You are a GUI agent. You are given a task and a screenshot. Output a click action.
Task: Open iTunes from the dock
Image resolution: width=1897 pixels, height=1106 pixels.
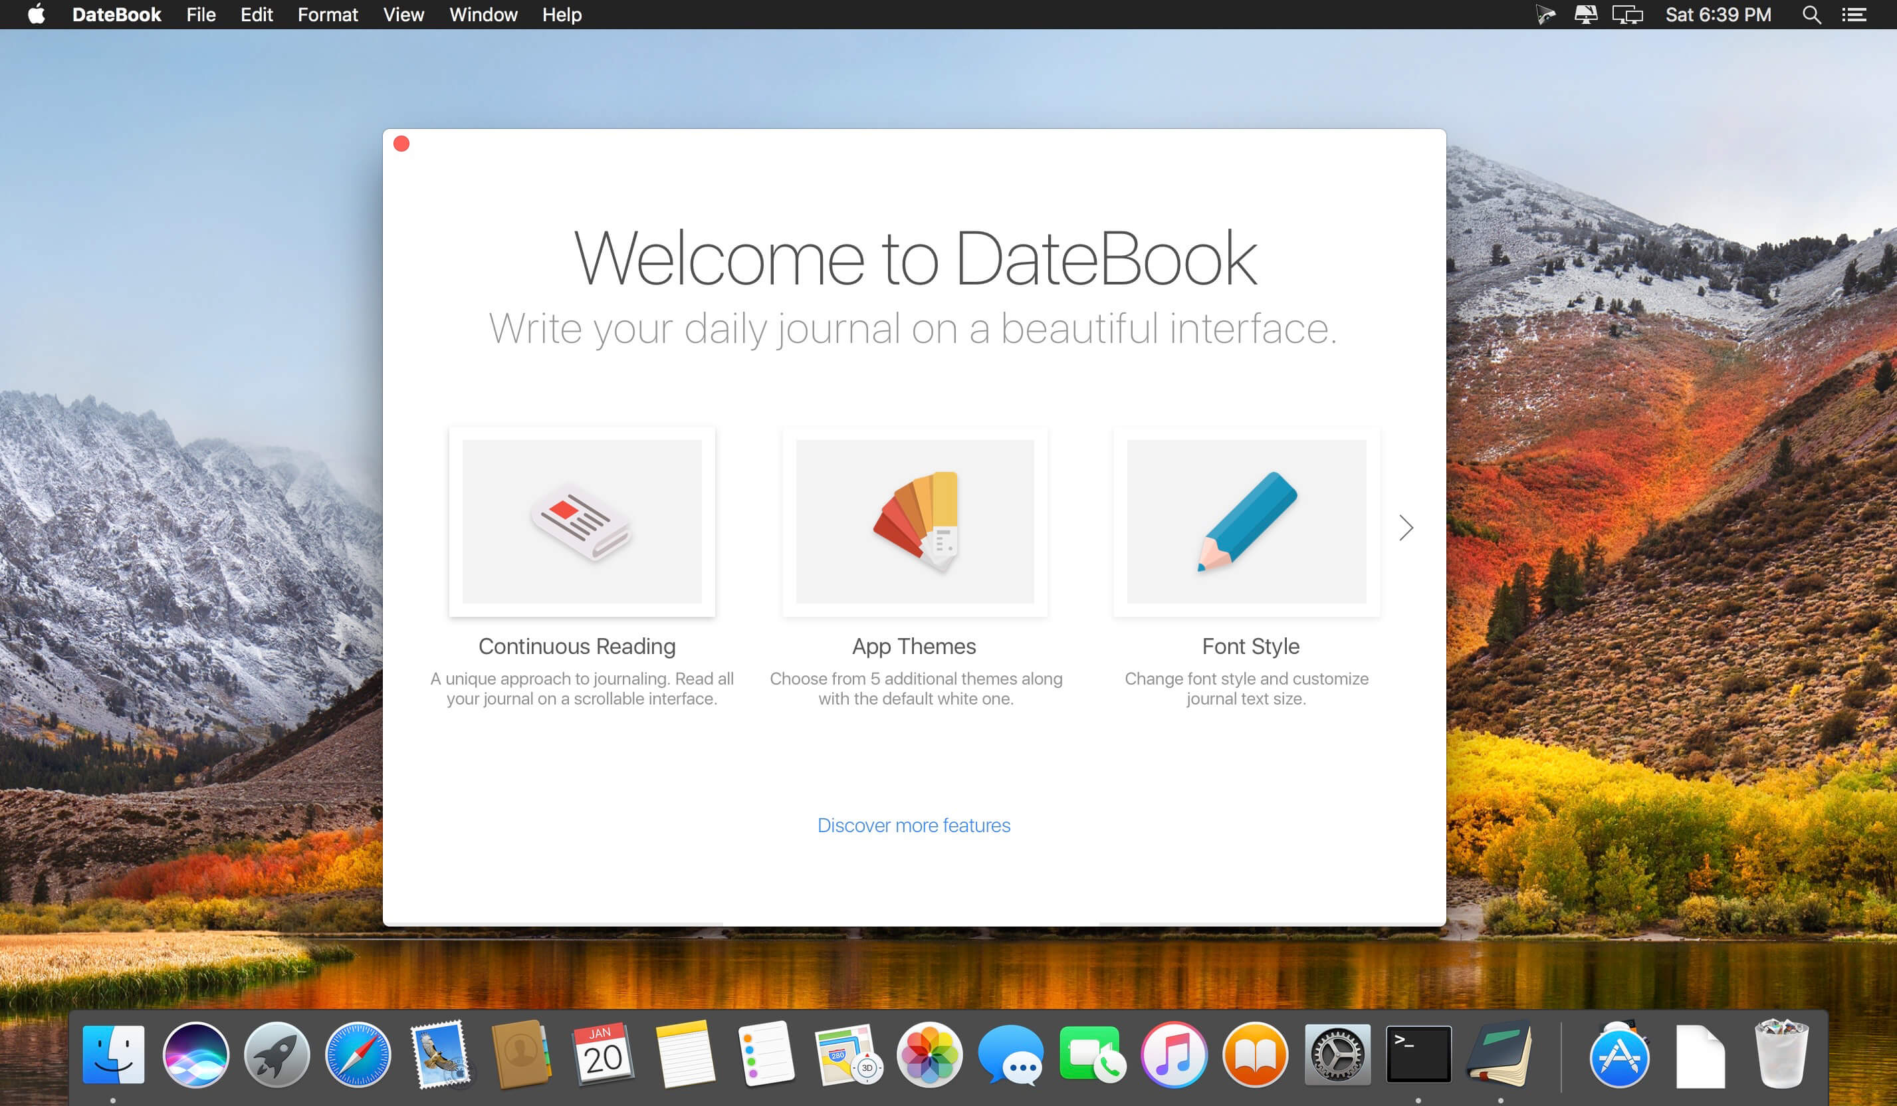[x=1174, y=1054]
